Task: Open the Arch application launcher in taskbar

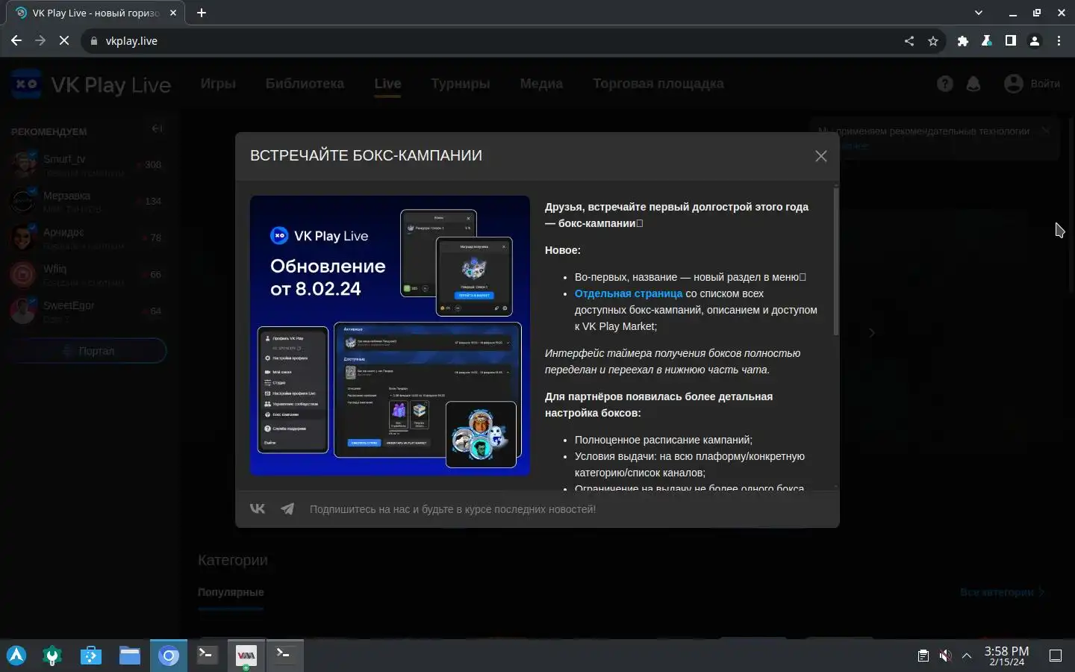Action: point(16,656)
